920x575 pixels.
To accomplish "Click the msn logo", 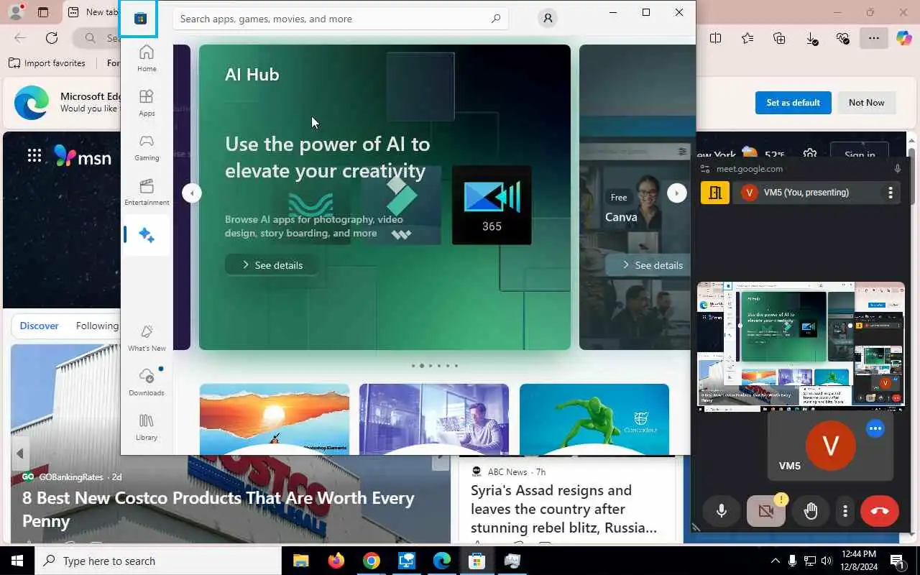I will [x=83, y=156].
